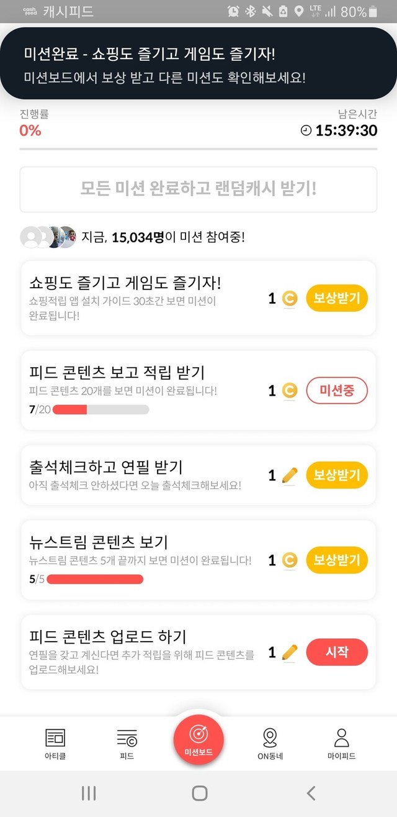Open the 피드 feed icon

[x=127, y=737]
